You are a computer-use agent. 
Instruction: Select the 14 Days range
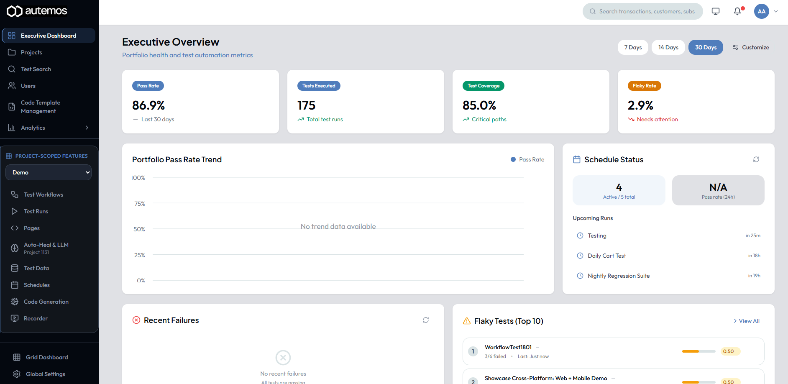[x=668, y=47]
